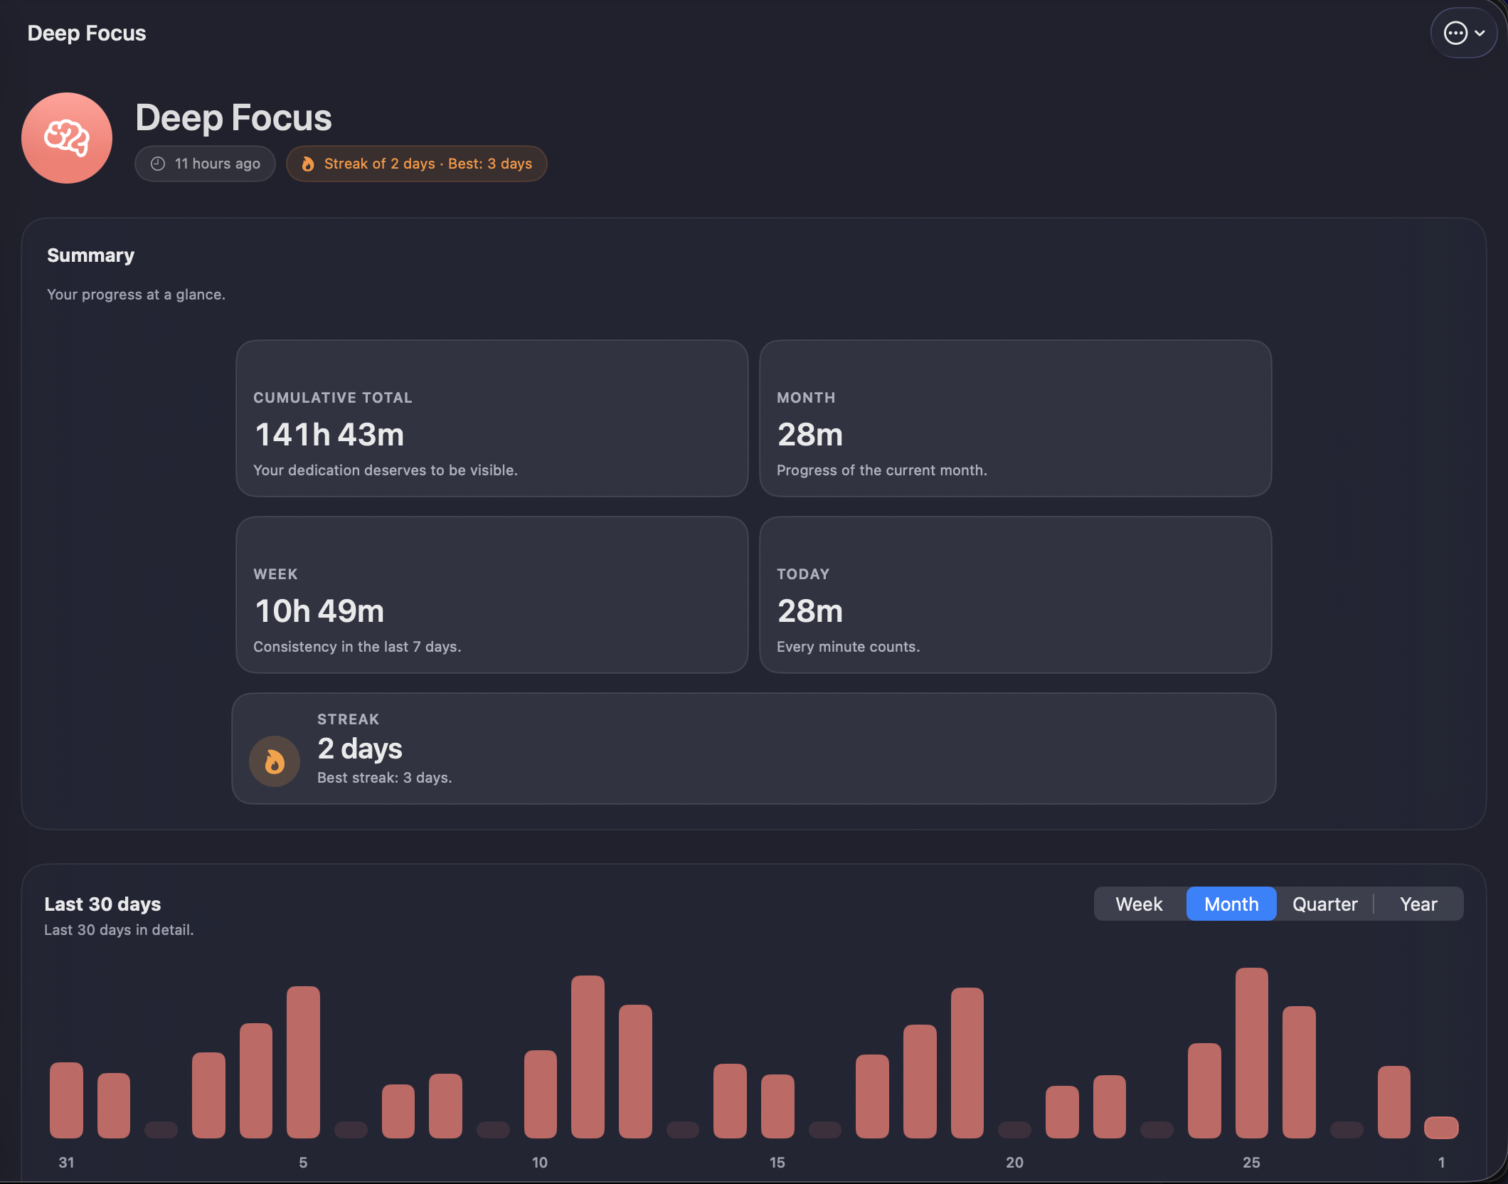Click the Deep Focus title in the top bar
The height and width of the screenshot is (1184, 1508).
click(x=87, y=33)
